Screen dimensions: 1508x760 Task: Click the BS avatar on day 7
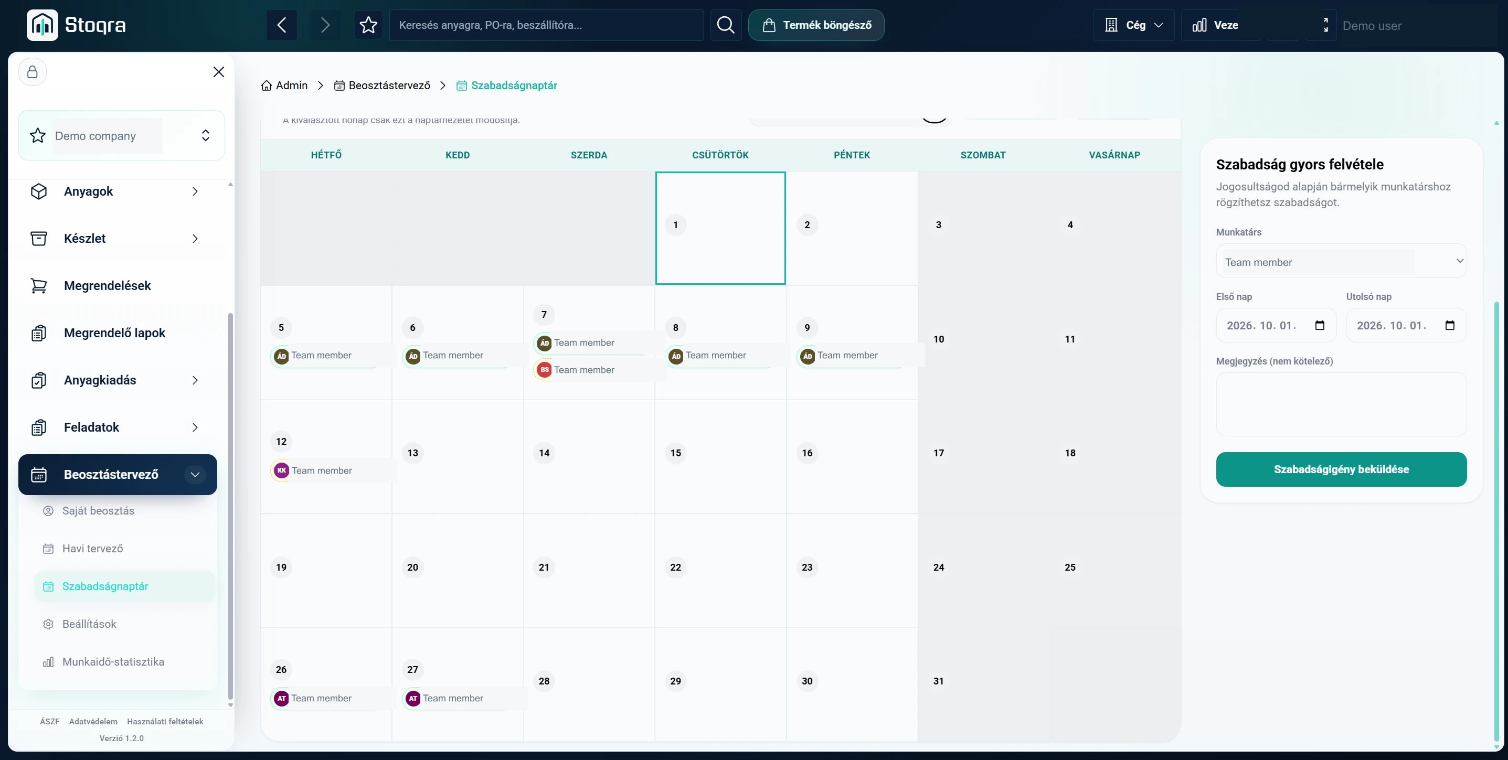[x=545, y=370]
